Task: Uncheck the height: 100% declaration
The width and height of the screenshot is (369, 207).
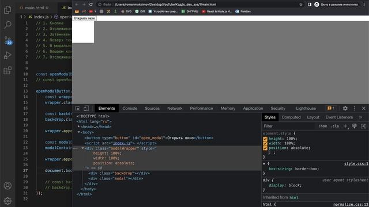Action: click(265, 139)
